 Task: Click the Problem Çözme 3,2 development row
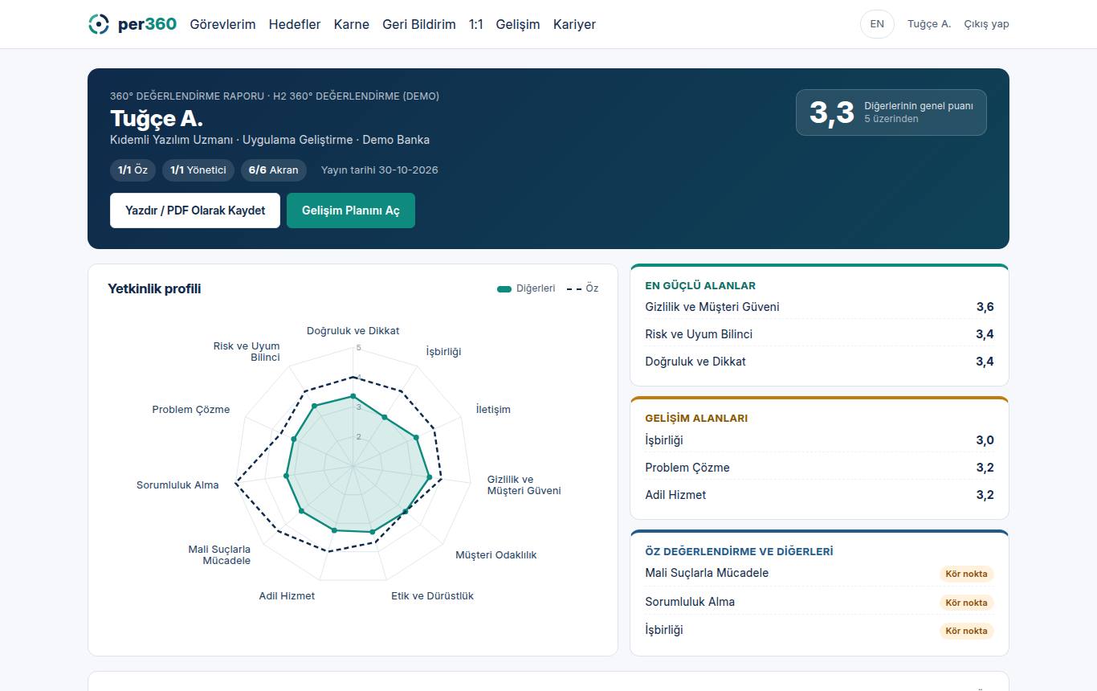pos(819,468)
